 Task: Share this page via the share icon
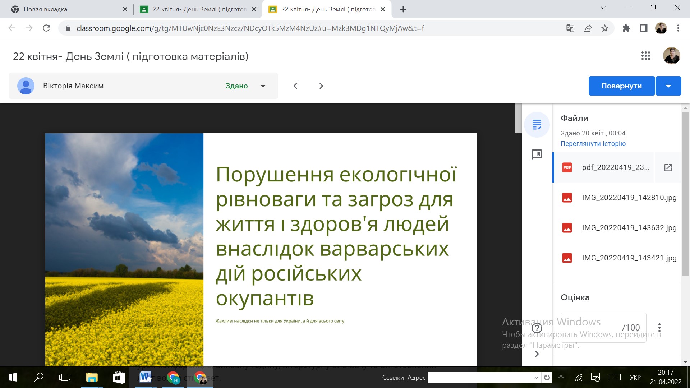coord(588,28)
